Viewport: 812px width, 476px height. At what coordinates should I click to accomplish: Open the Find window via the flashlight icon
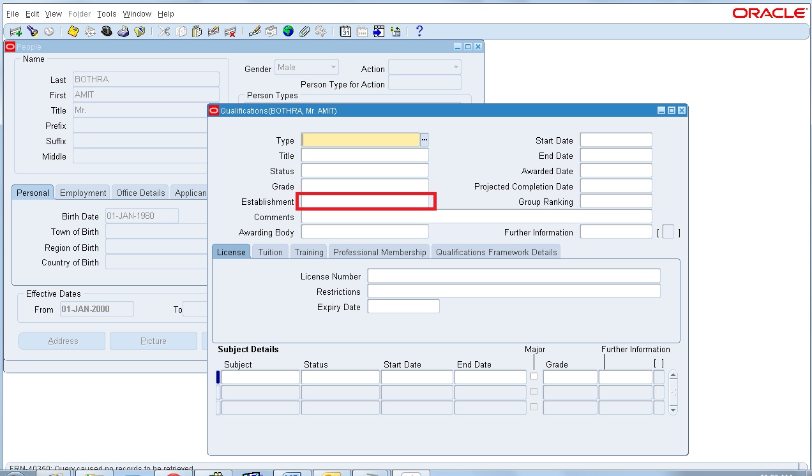point(33,31)
